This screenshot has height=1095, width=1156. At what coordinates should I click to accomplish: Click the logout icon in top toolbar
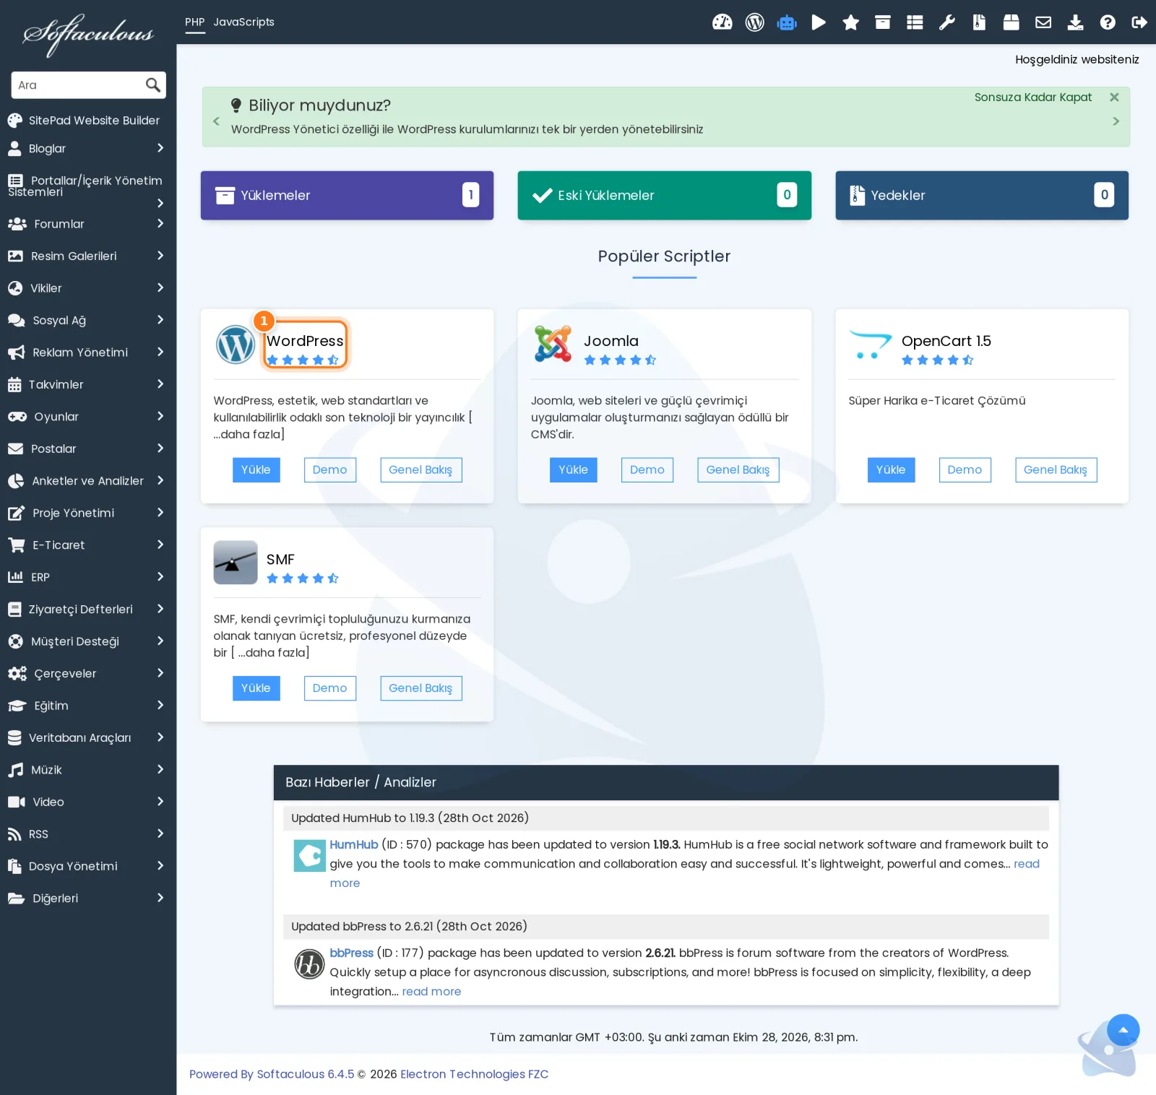tap(1139, 22)
